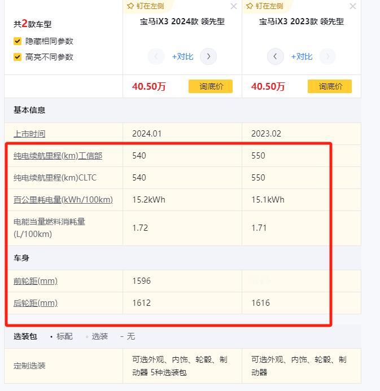Click 纯电续航里程(km)CLTC row label
This screenshot has height=391, width=380.
[x=55, y=178]
